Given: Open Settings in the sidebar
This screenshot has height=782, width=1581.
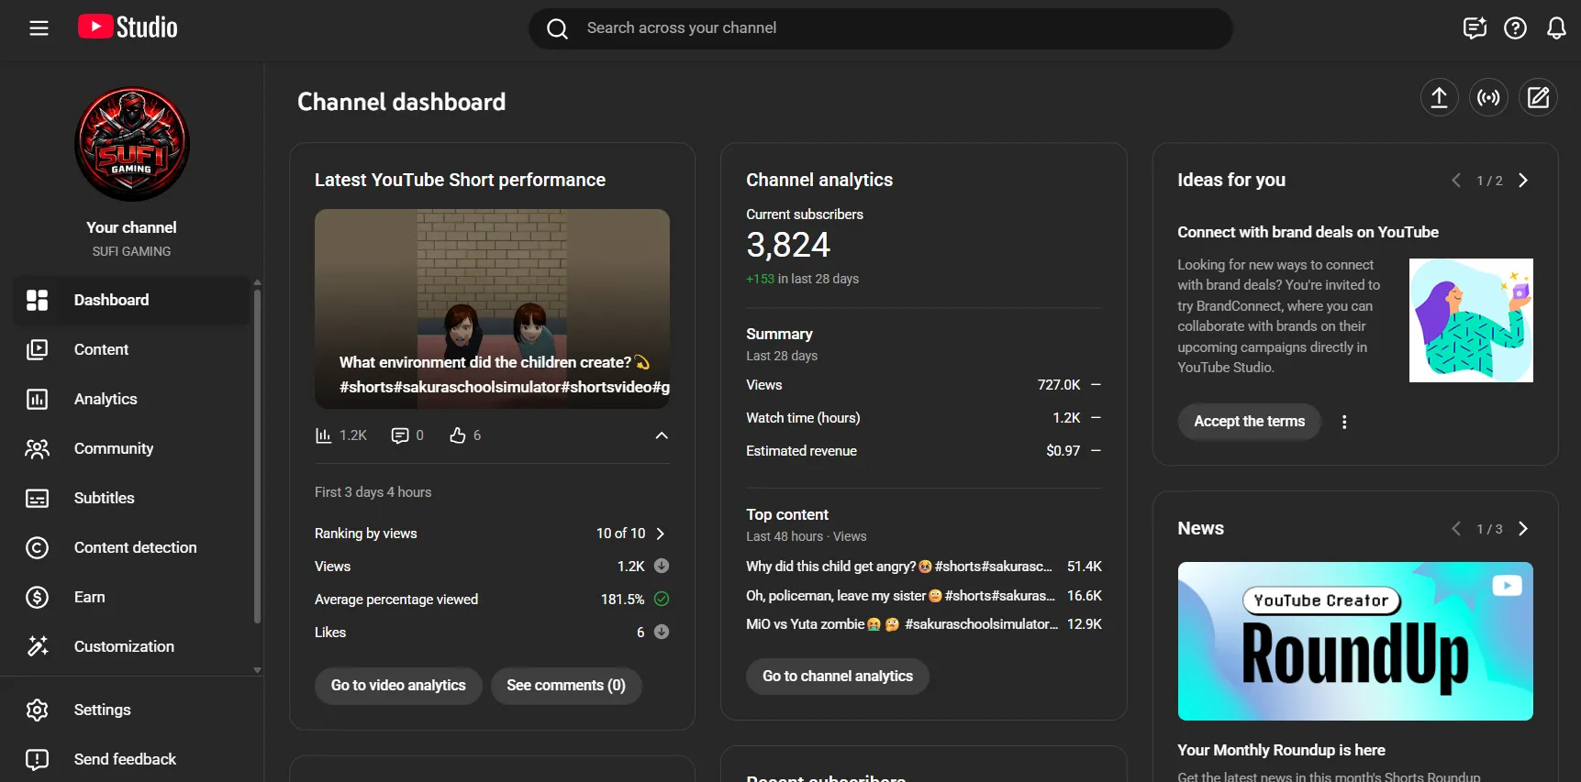Looking at the screenshot, I should coord(131,710).
